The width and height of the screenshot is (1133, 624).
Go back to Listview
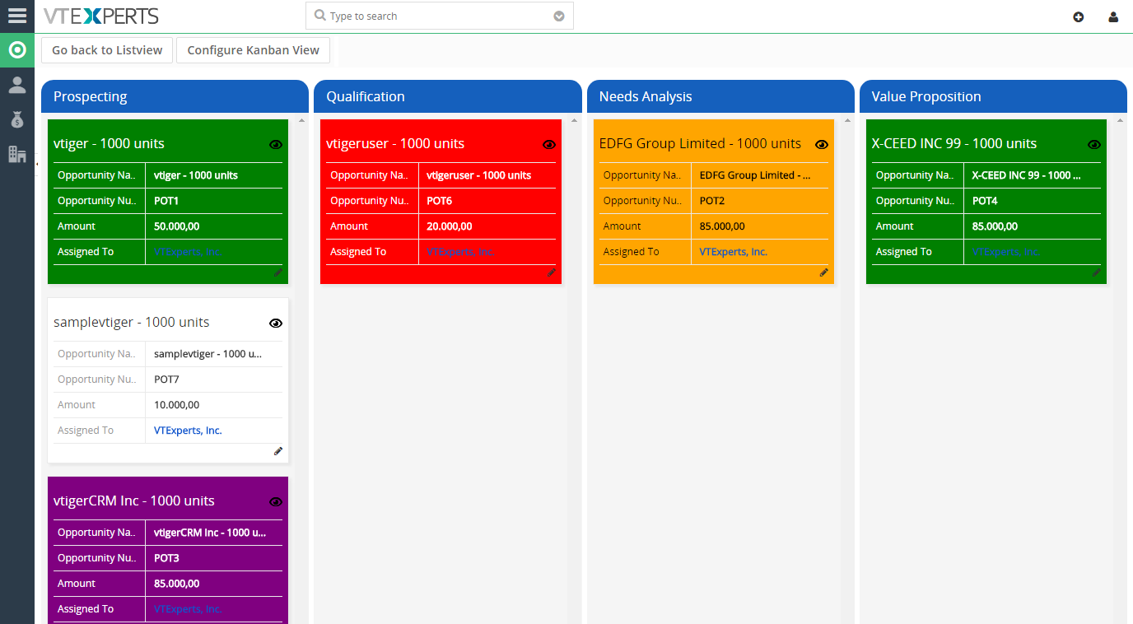(x=107, y=50)
